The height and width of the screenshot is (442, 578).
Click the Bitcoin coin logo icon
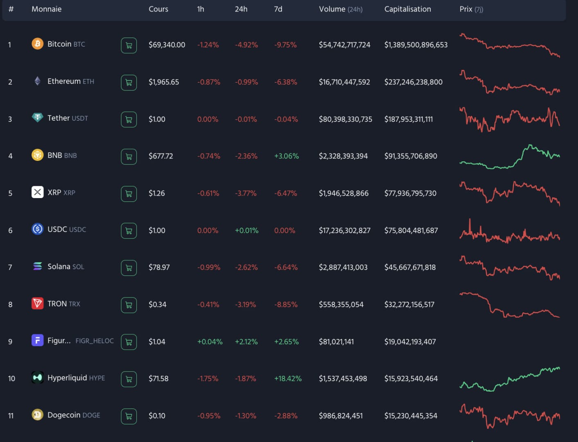[37, 43]
